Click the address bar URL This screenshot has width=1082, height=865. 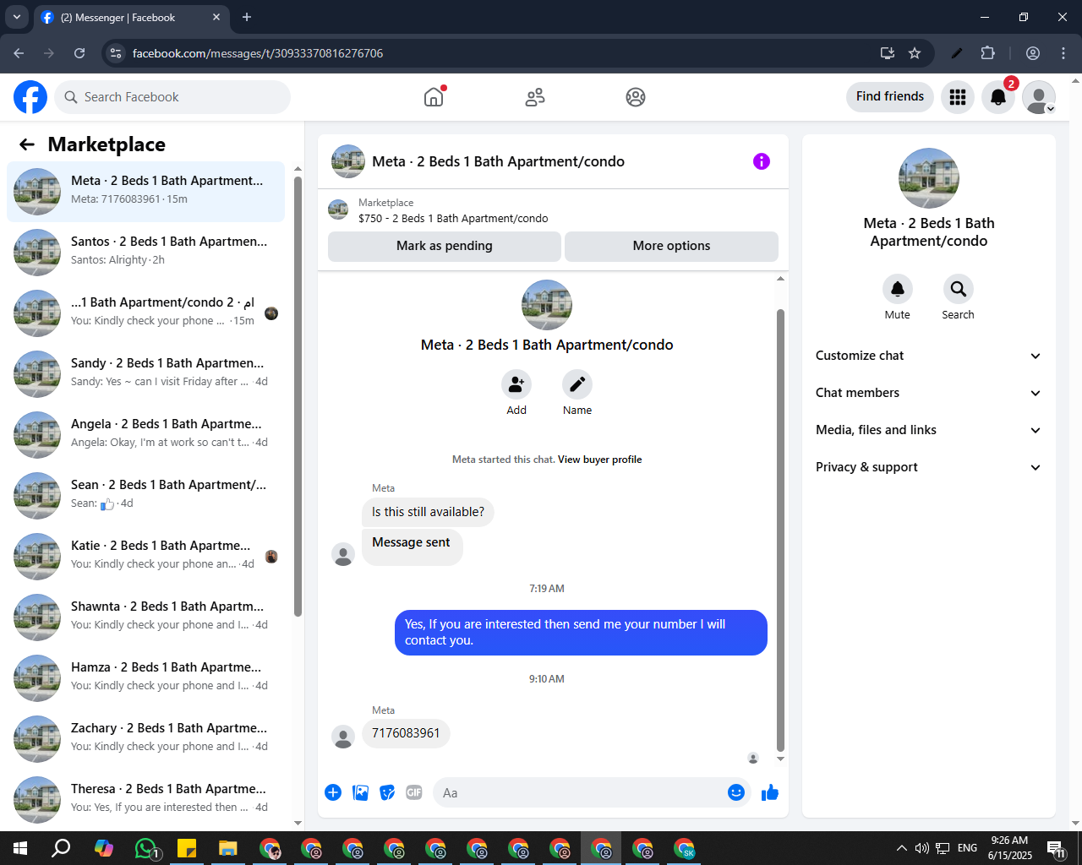258,53
